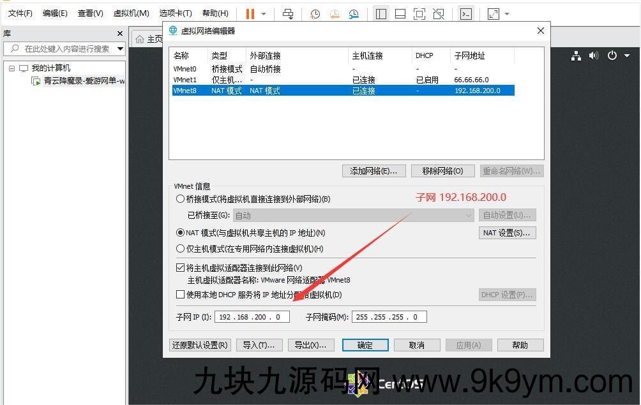Enable the local DHCP service checkbox
This screenshot has height=405, width=641.
click(180, 295)
